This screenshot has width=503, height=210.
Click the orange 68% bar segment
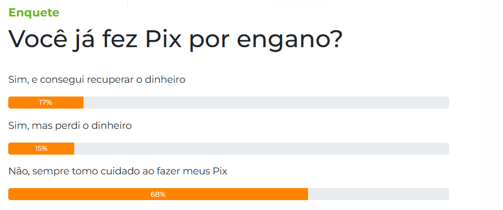(x=158, y=194)
